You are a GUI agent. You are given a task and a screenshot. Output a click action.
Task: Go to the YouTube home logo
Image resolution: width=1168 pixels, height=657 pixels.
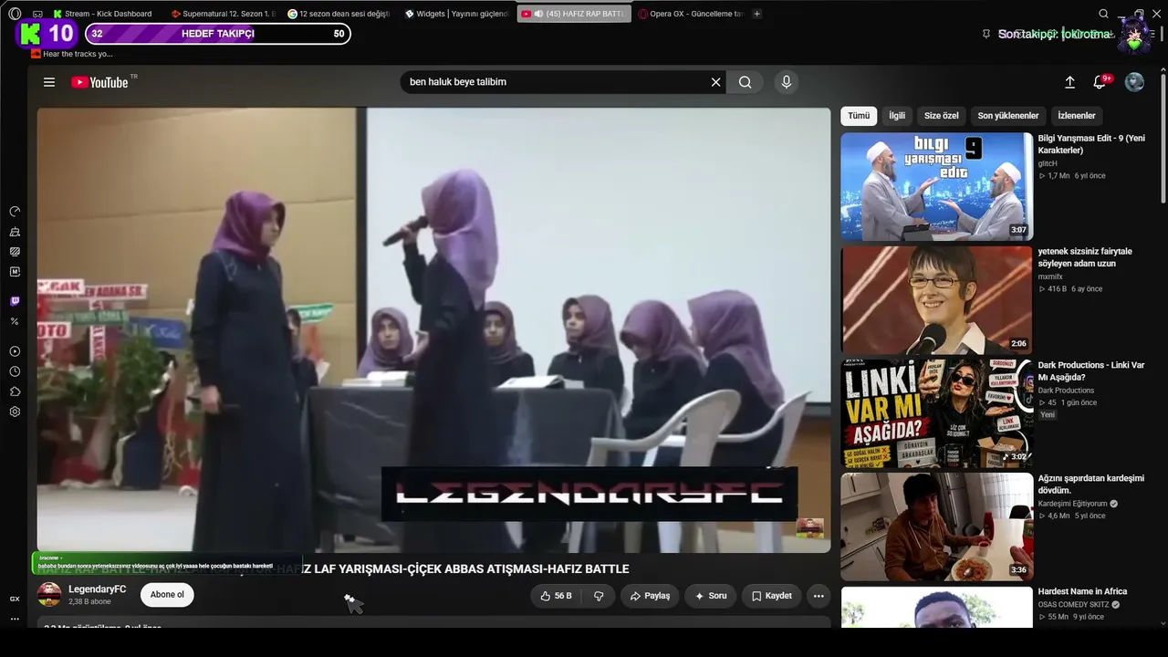click(99, 82)
